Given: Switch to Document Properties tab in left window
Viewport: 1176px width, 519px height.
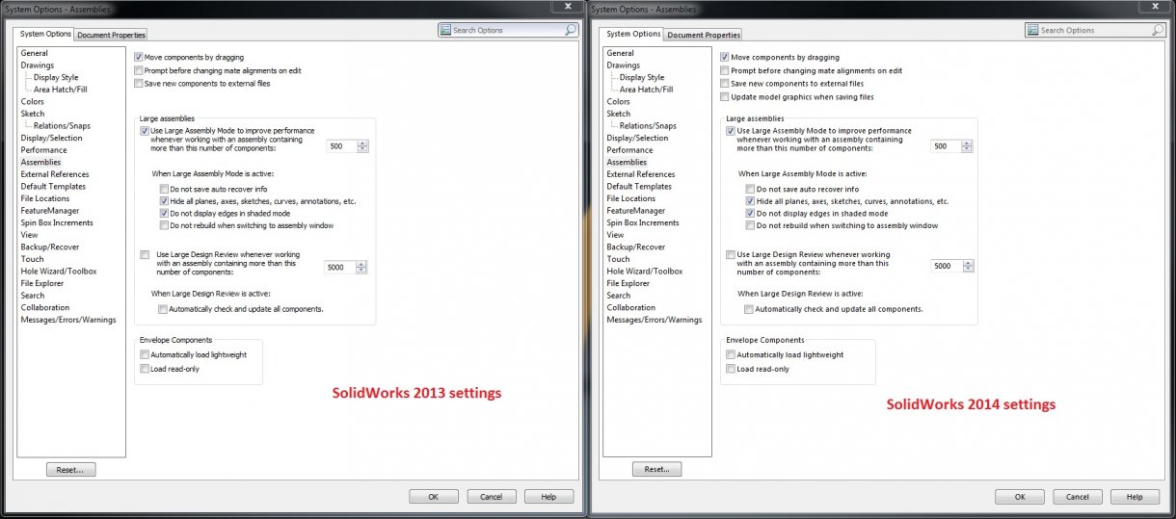Looking at the screenshot, I should (x=111, y=35).
